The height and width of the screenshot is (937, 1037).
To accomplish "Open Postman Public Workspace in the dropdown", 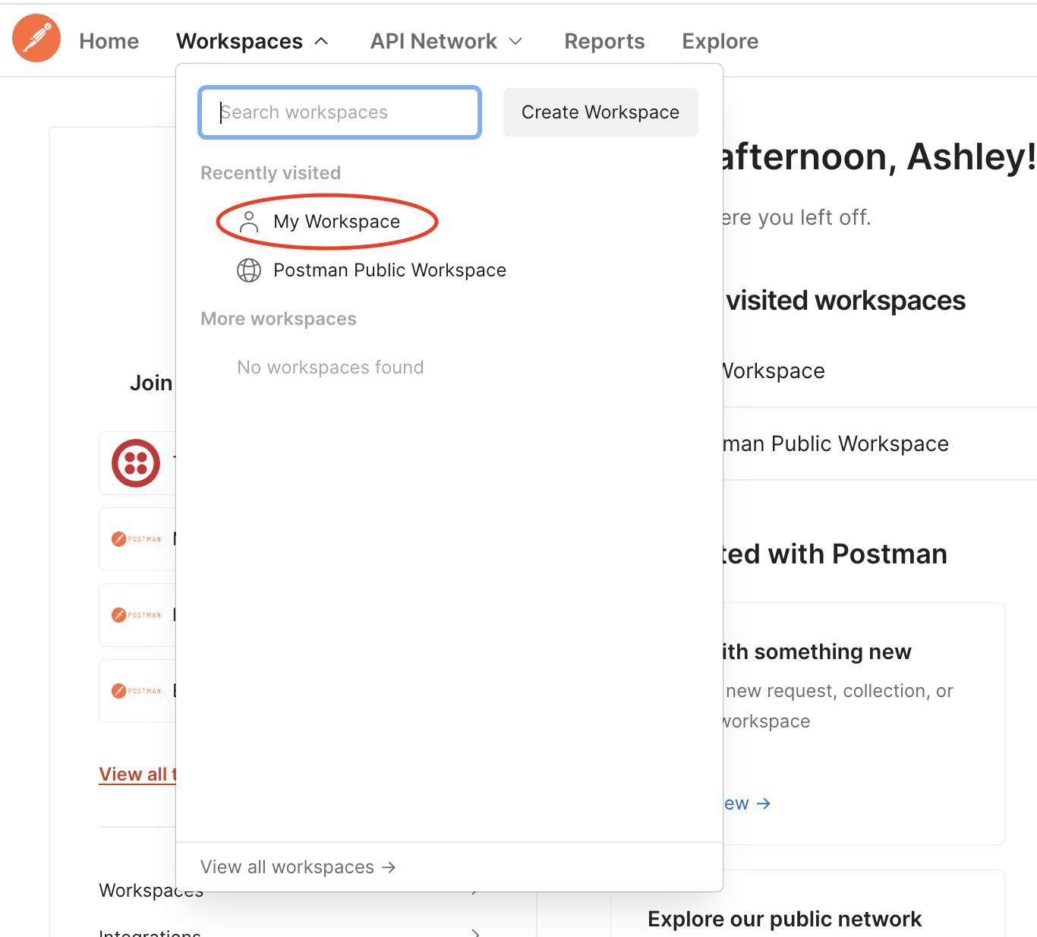I will point(389,270).
